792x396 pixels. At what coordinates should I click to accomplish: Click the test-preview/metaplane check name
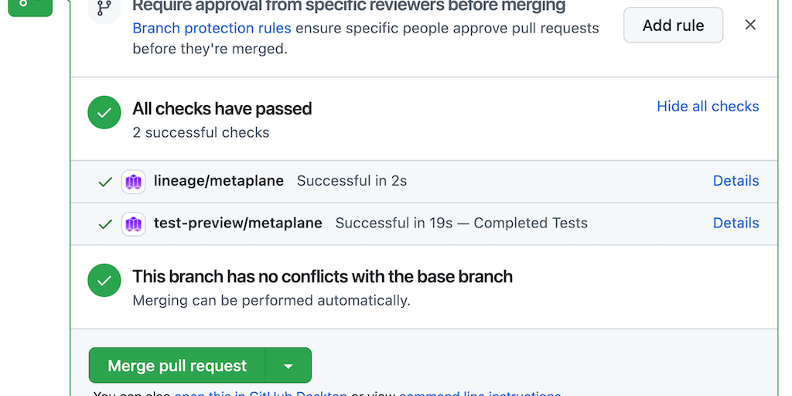238,223
